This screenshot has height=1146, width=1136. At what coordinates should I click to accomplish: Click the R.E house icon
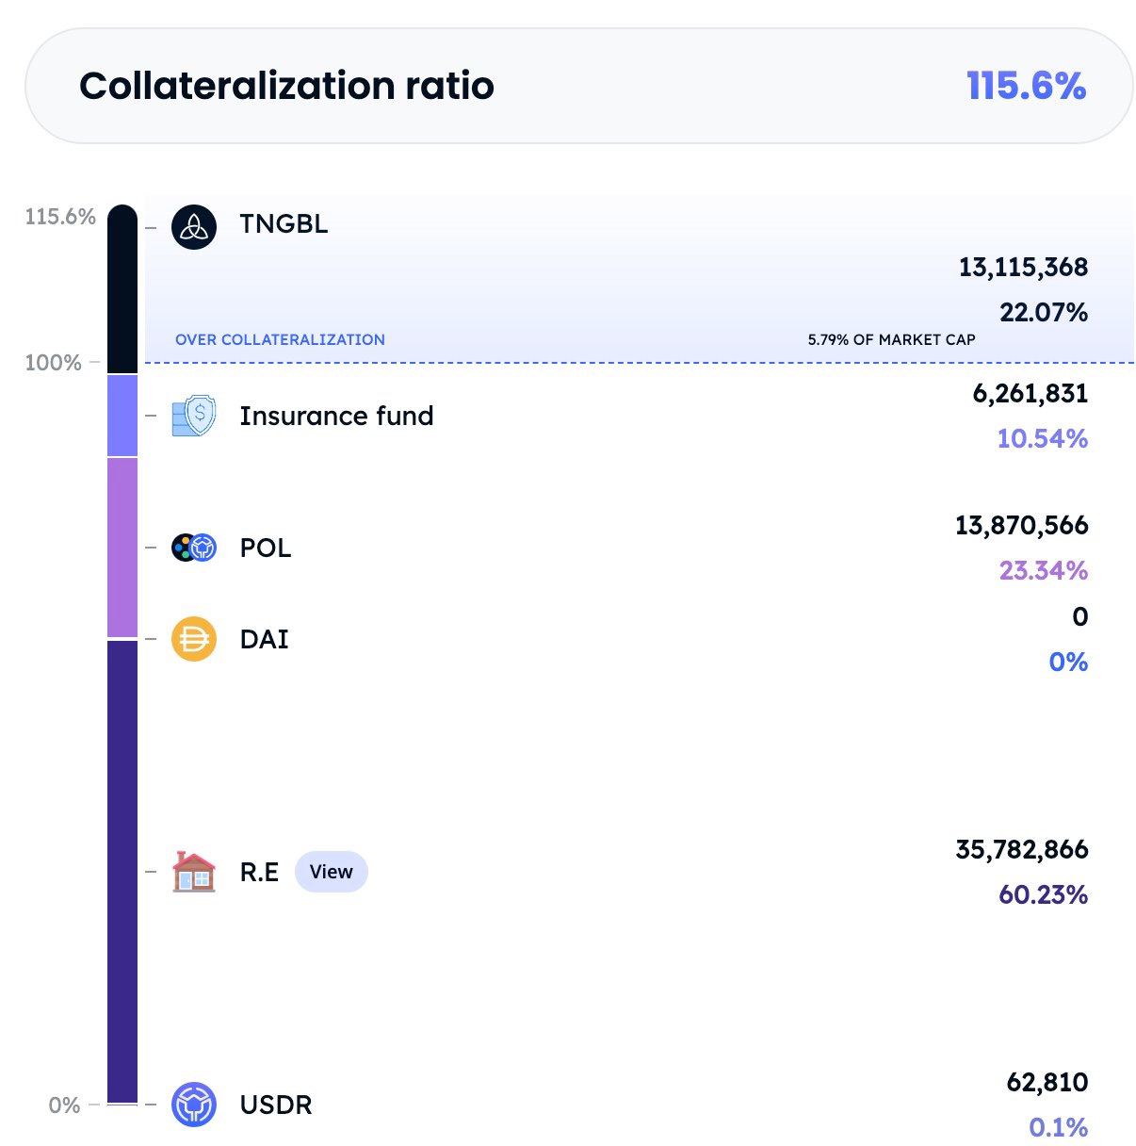(193, 872)
